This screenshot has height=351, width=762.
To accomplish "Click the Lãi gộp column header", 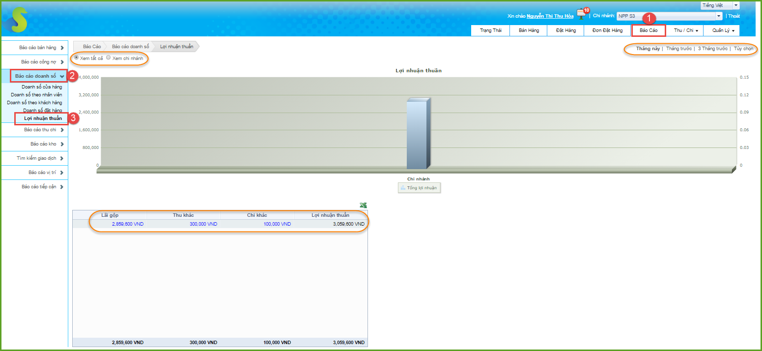I will point(110,215).
